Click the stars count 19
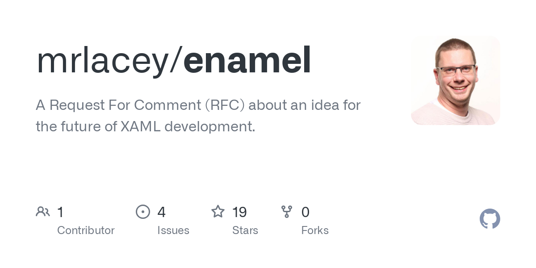 [240, 212]
